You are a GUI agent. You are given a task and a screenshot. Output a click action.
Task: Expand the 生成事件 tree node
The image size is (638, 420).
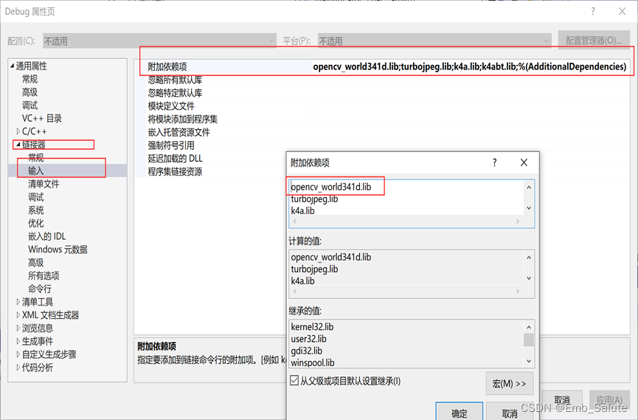coord(18,341)
